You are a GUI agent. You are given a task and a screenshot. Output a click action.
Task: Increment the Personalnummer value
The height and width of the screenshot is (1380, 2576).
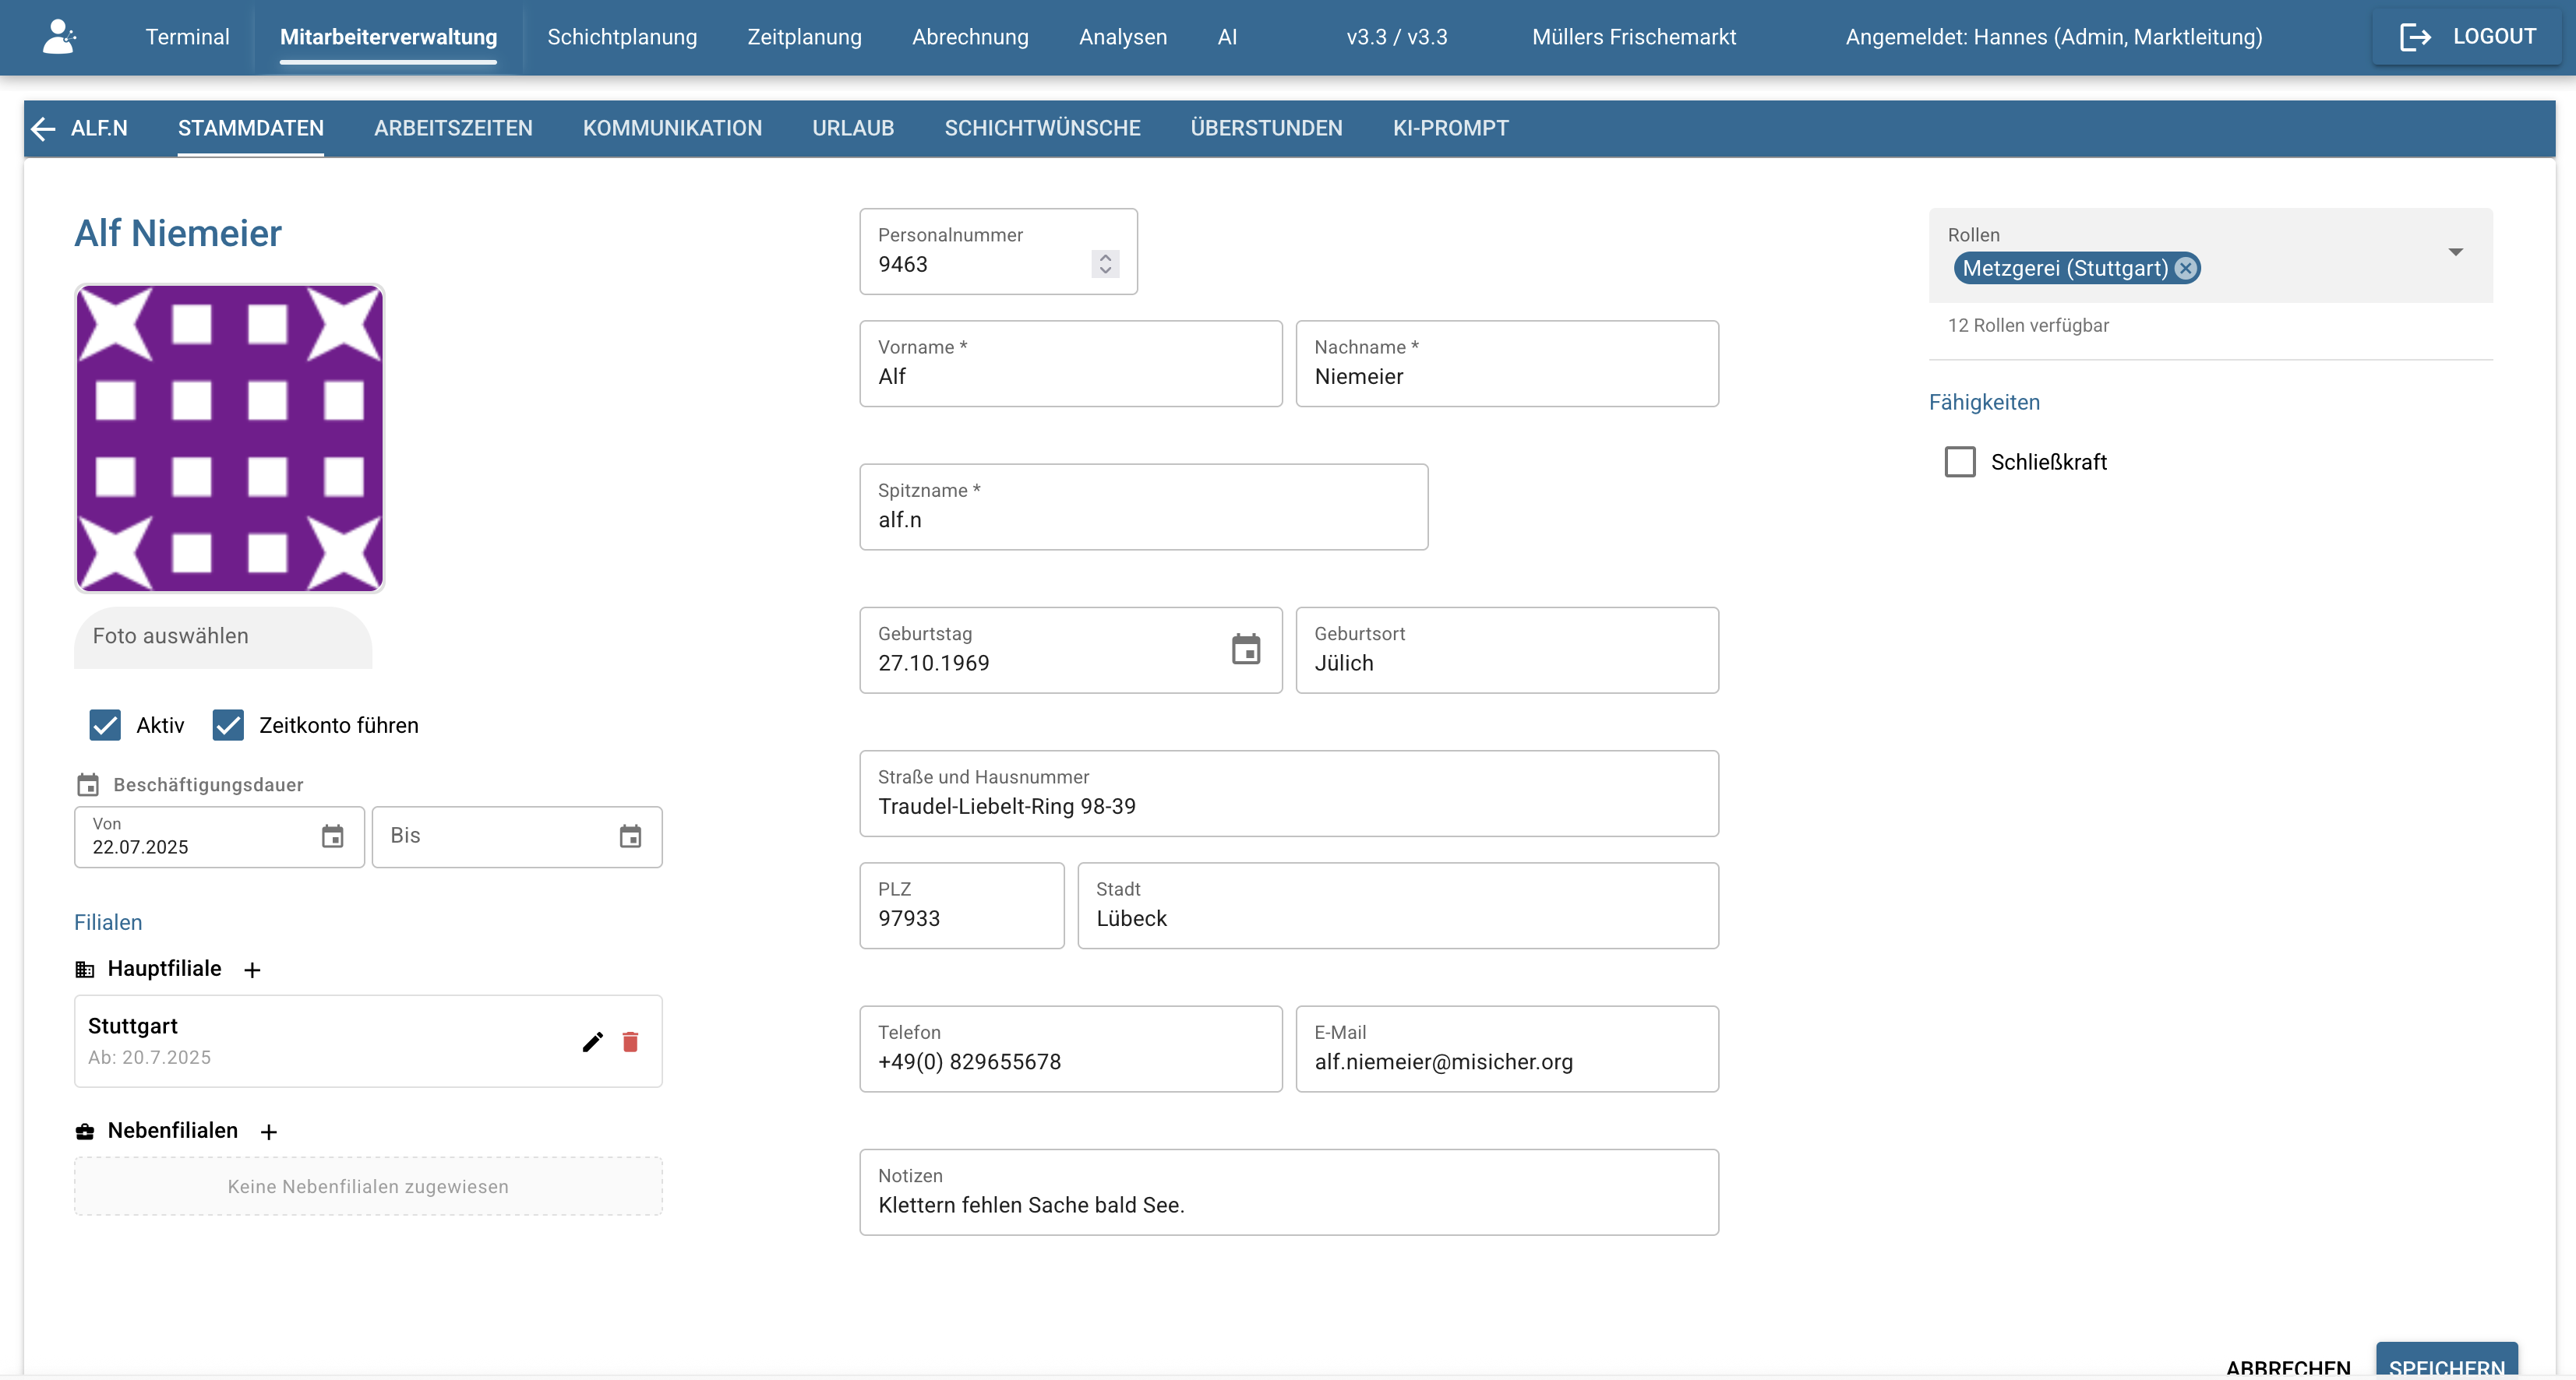(1105, 258)
